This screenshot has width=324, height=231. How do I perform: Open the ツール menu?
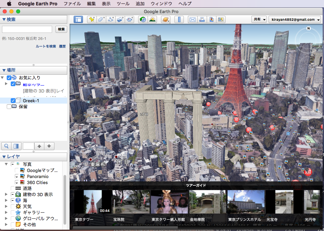[x=123, y=3]
